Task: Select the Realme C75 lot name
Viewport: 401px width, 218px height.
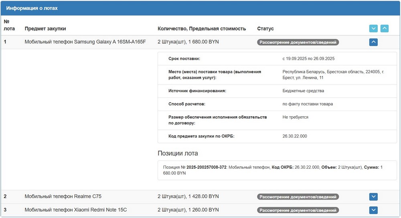Action: (x=63, y=196)
